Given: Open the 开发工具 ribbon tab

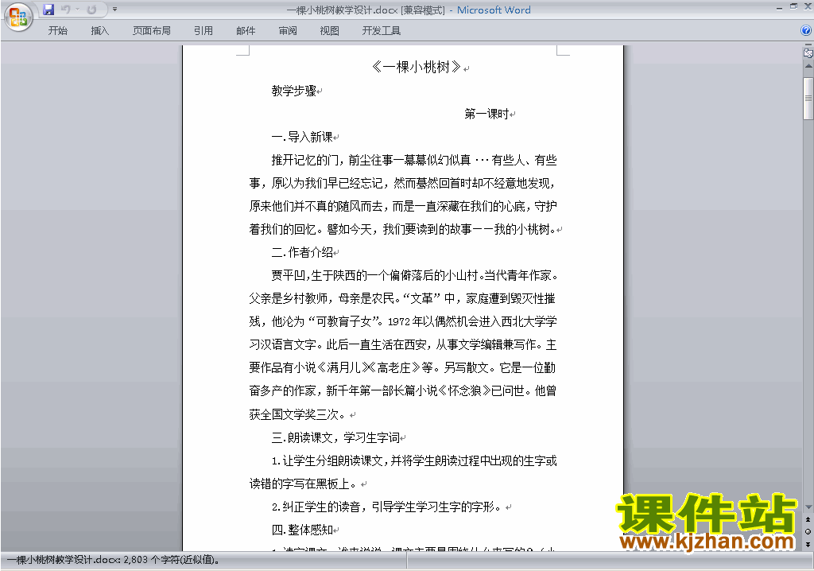Looking at the screenshot, I should [382, 31].
